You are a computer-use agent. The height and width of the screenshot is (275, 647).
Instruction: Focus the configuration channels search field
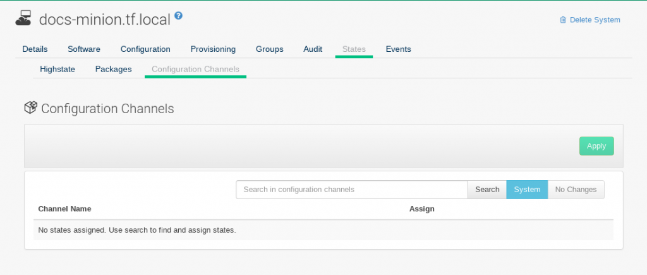[351, 190]
